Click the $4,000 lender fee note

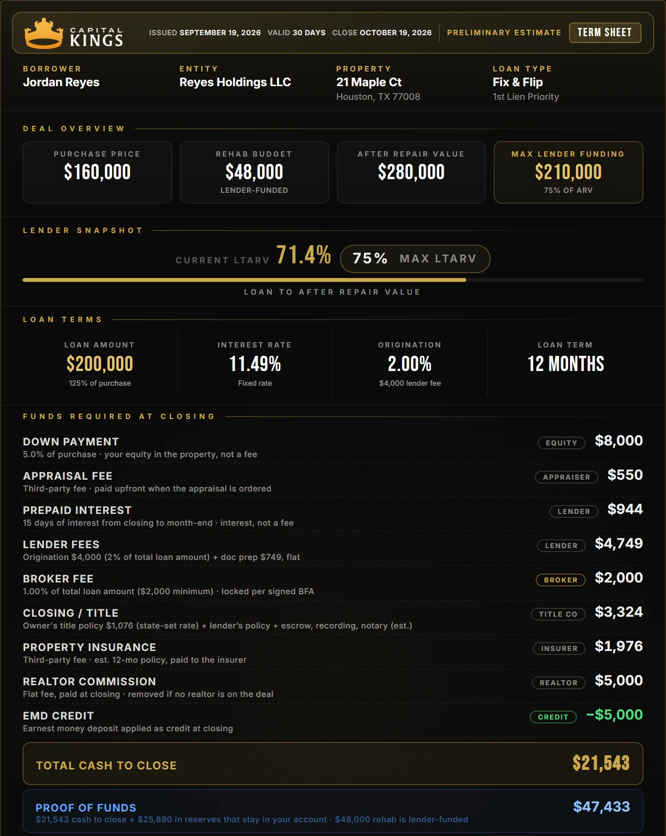[410, 383]
